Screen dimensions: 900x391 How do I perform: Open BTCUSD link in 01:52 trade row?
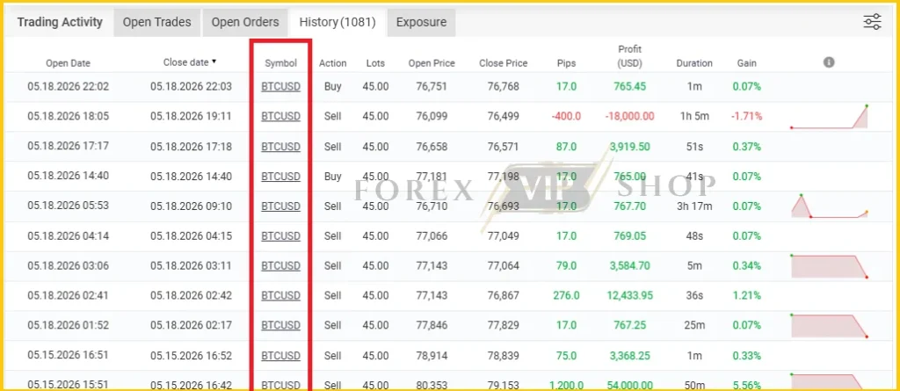point(280,326)
